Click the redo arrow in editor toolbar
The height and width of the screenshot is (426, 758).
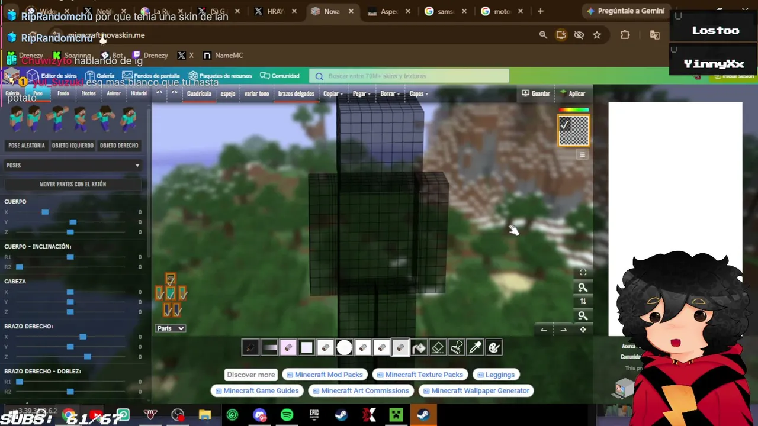(174, 93)
